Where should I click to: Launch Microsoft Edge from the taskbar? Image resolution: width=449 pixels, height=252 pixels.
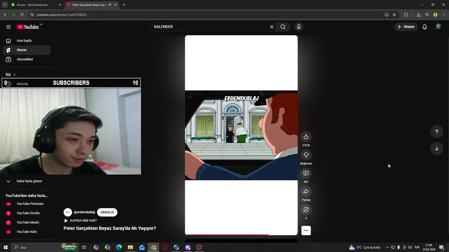pyautogui.click(x=119, y=247)
